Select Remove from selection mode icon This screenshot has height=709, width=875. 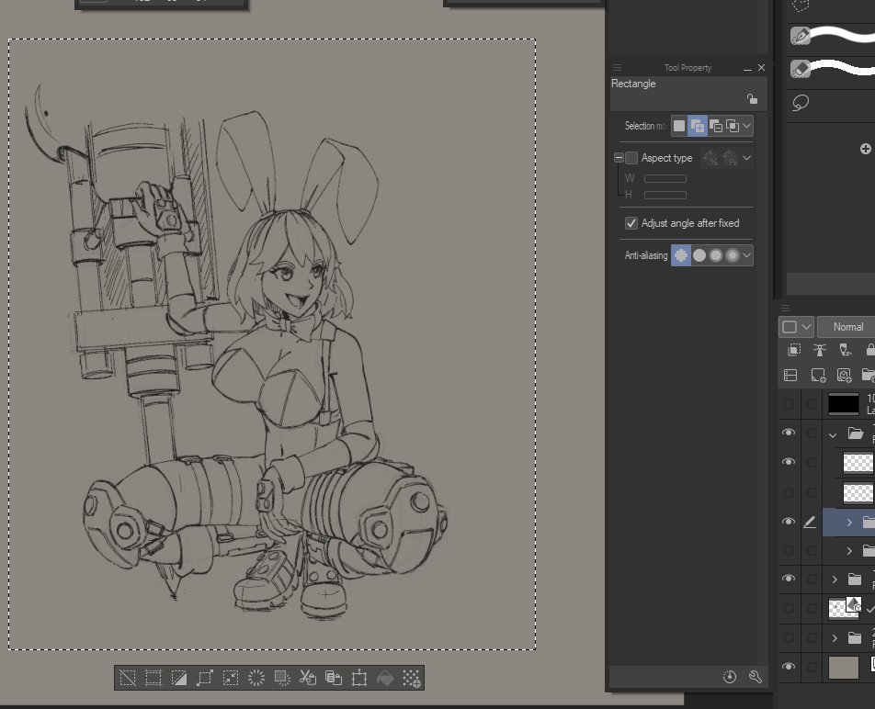[716, 126]
